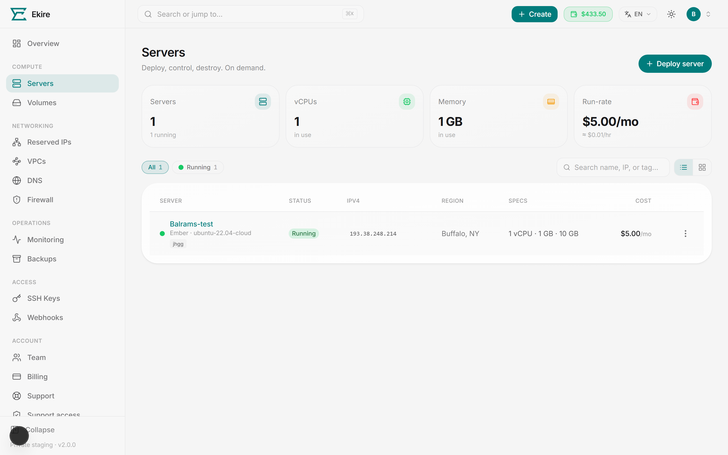Open Reserved IPs section
This screenshot has height=455, width=728.
point(62,142)
